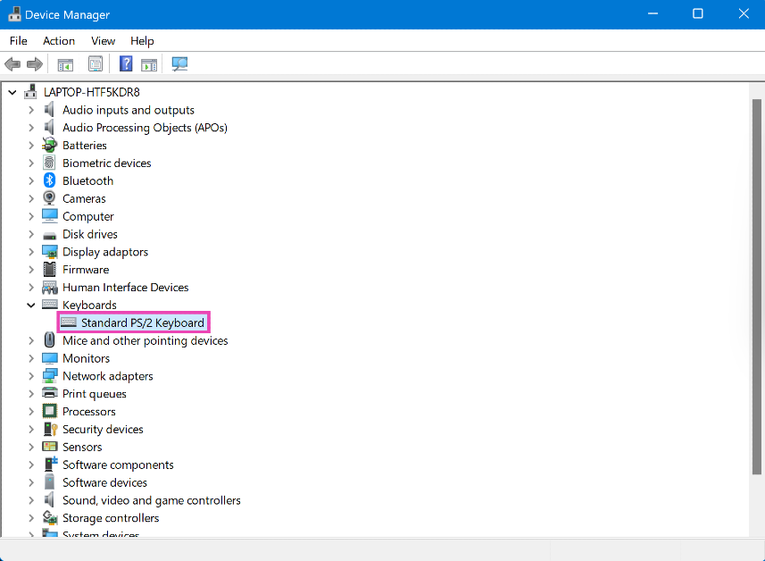Select the Sound, video and game controllers item
The image size is (765, 561).
click(151, 500)
